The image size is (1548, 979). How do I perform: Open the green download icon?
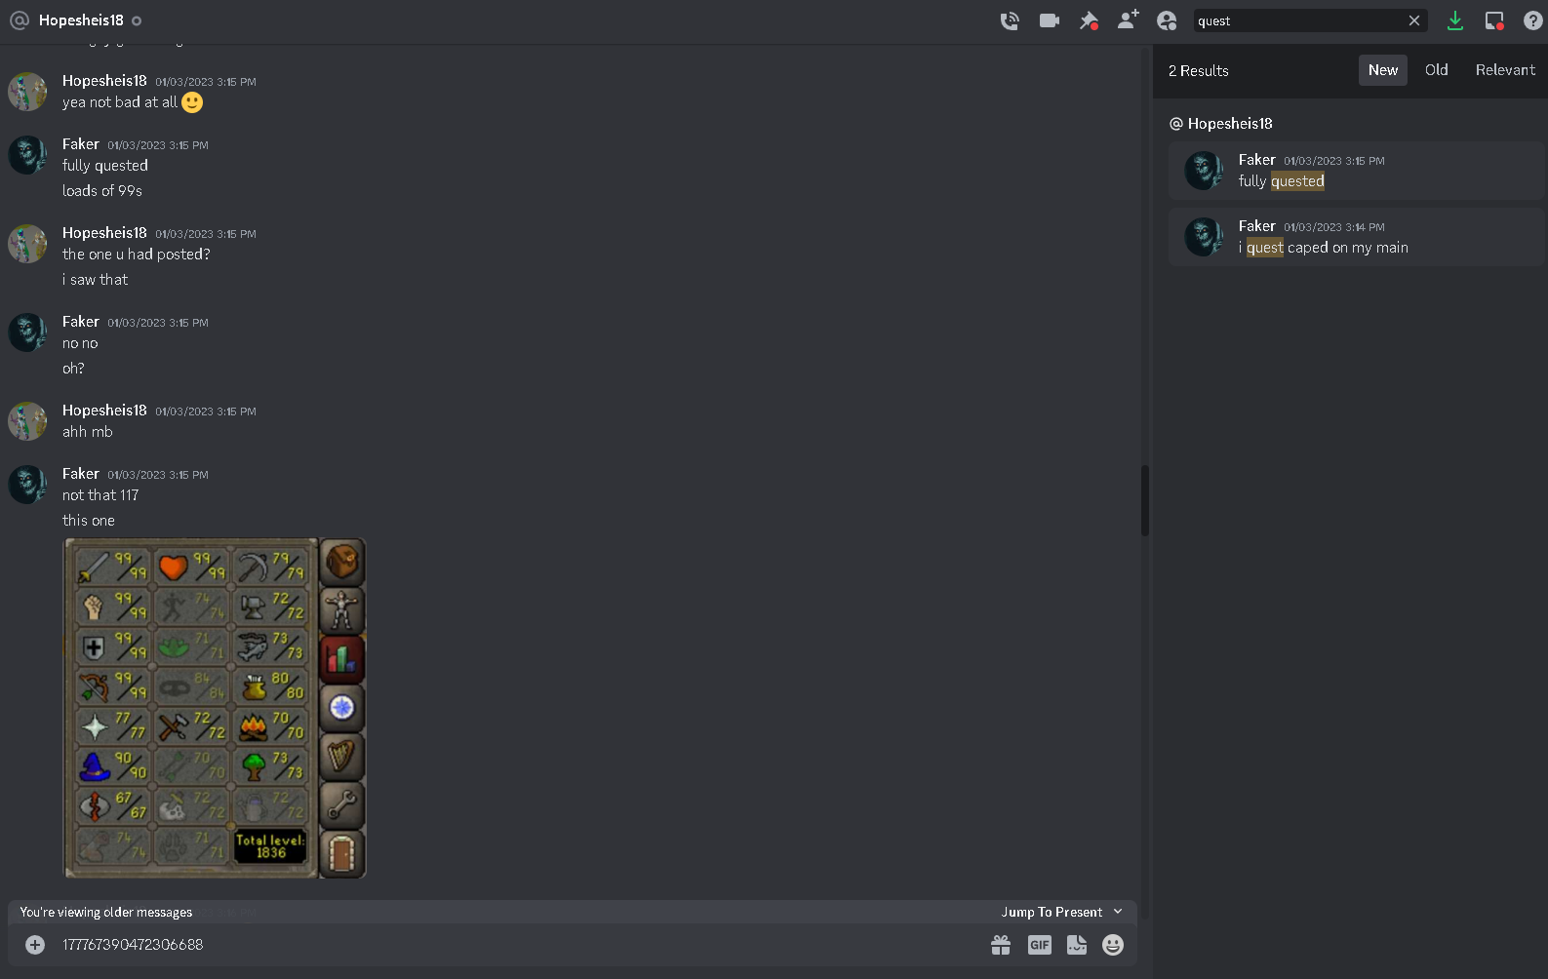tap(1454, 20)
